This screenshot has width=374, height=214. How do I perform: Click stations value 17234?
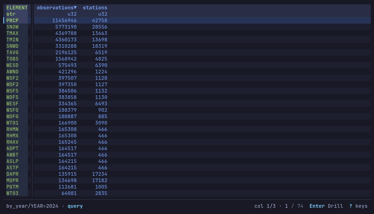click(x=100, y=174)
